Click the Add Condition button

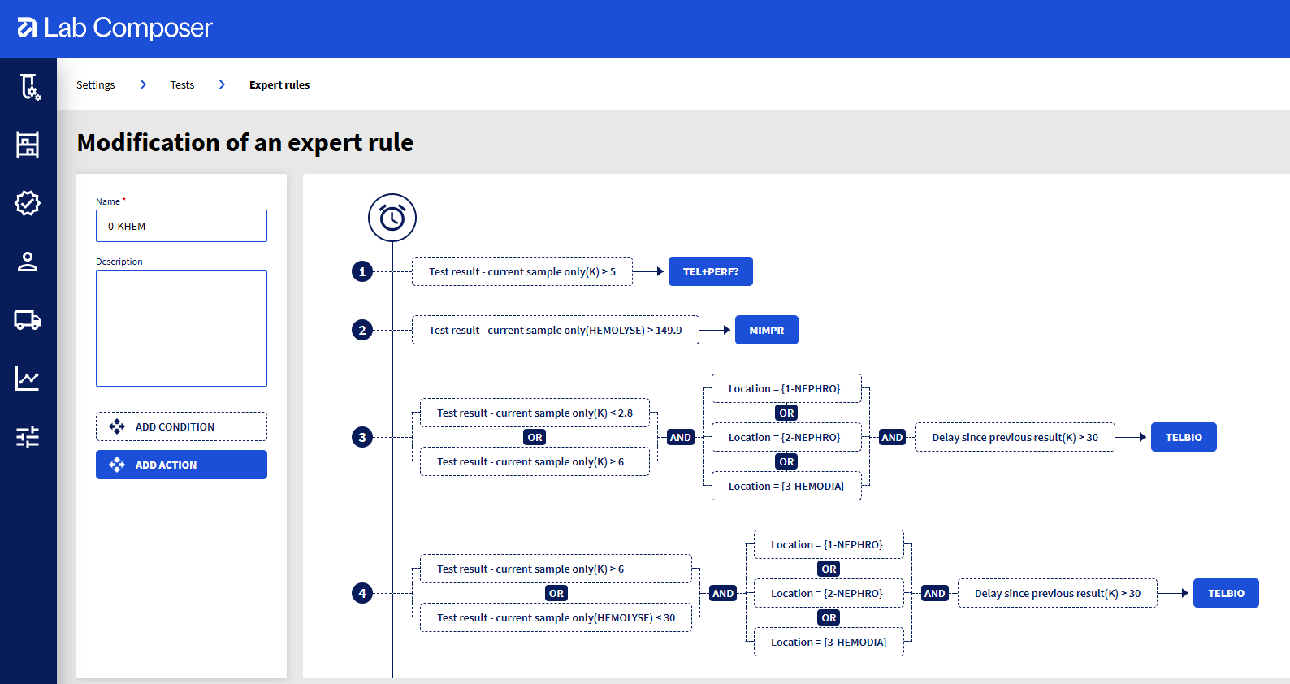tap(181, 426)
